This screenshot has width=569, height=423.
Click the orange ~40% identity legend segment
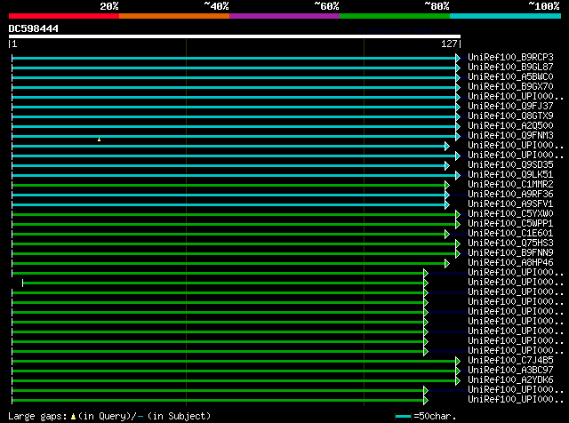174,16
